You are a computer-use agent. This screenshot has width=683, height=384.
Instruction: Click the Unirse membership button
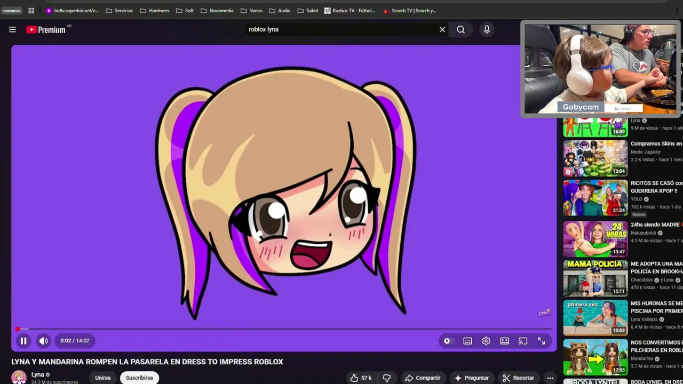[103, 378]
